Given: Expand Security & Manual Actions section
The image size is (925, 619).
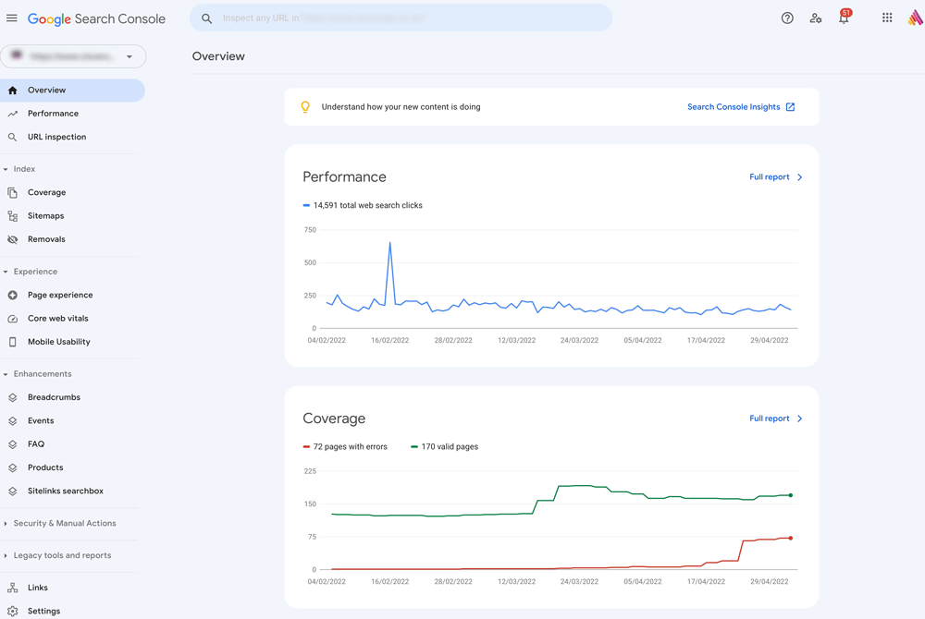Looking at the screenshot, I should 6,524.
